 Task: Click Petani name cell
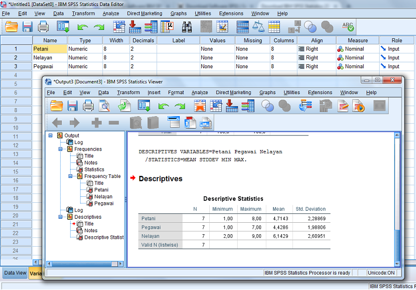point(50,49)
